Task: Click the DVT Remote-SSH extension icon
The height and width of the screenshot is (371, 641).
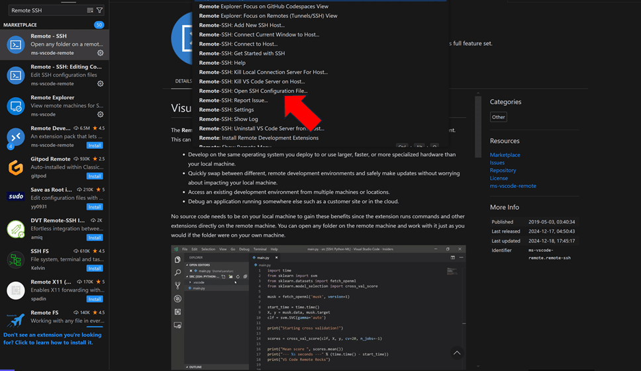Action: point(15,229)
